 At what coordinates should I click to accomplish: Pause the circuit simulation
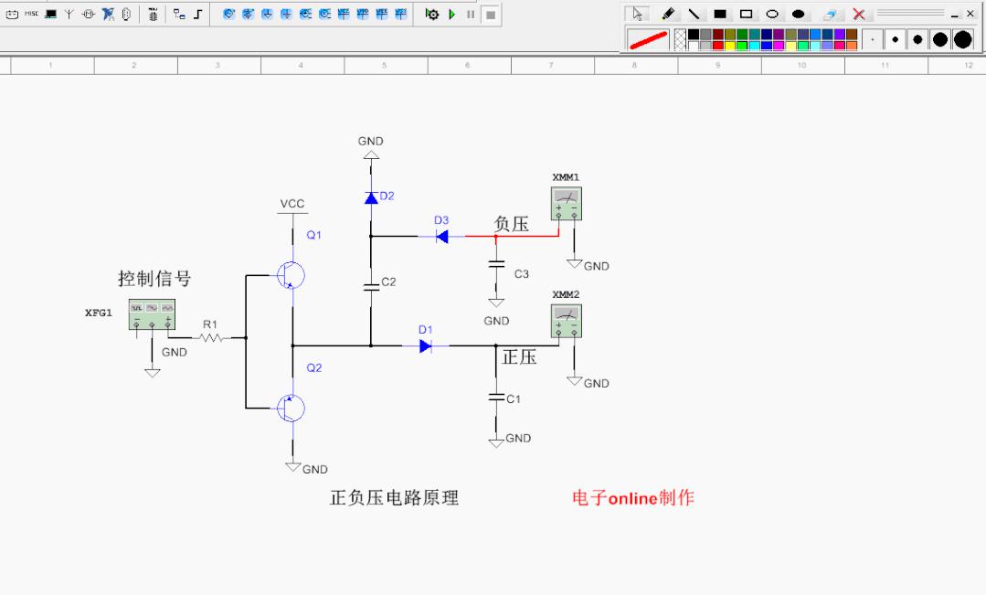point(471,15)
